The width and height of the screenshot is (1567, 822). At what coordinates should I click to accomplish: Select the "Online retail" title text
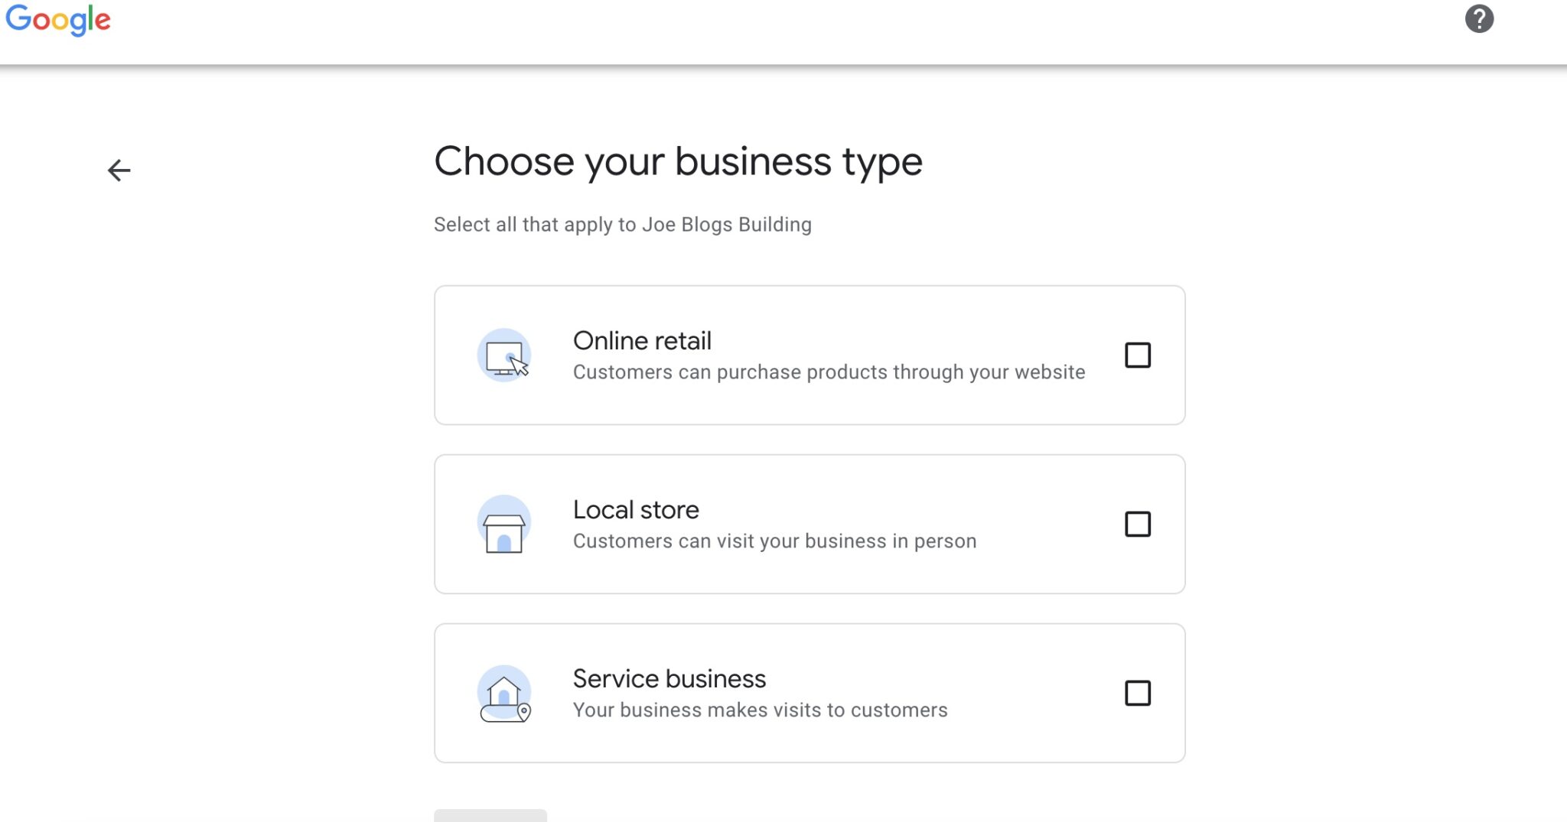coord(642,341)
